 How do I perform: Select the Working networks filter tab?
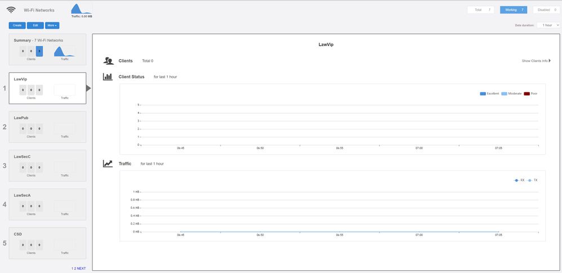514,10
